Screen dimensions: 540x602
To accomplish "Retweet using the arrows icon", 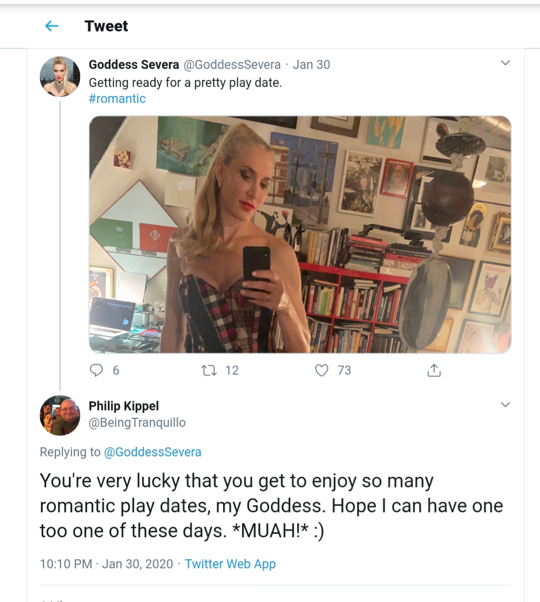I will (x=208, y=370).
